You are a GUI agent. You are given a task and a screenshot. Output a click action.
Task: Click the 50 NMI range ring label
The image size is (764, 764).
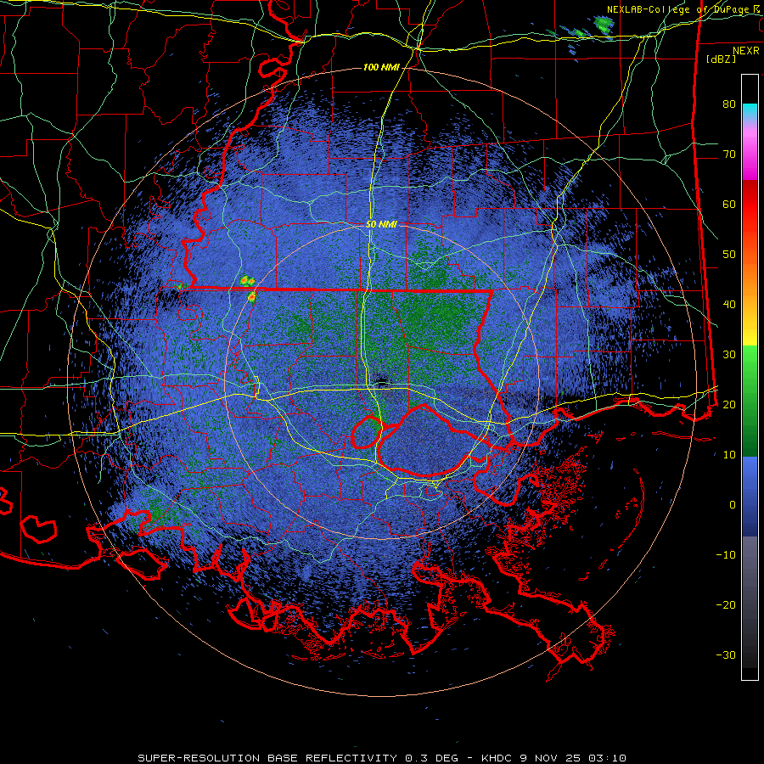381,224
